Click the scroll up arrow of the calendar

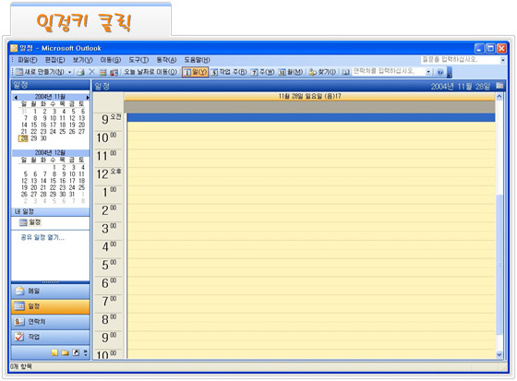click(499, 97)
